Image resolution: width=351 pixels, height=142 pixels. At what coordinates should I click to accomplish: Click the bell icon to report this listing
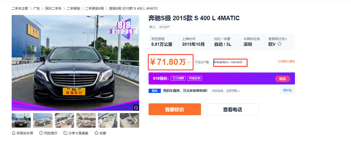point(14,133)
